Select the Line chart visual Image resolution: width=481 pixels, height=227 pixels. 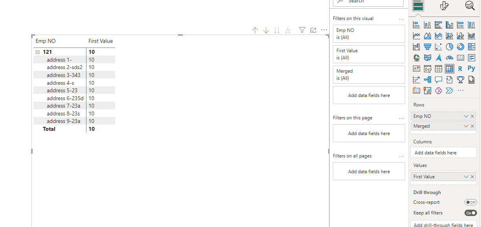[417, 36]
